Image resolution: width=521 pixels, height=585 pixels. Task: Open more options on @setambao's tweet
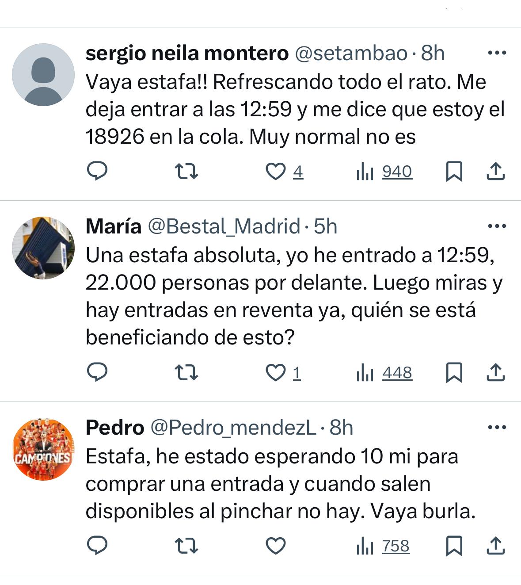(497, 54)
